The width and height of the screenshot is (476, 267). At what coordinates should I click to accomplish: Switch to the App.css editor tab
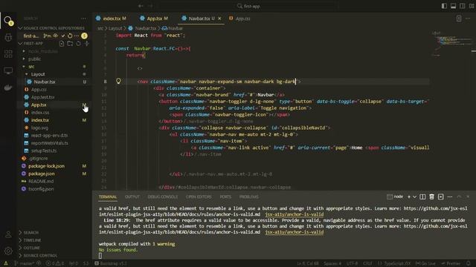click(x=239, y=19)
